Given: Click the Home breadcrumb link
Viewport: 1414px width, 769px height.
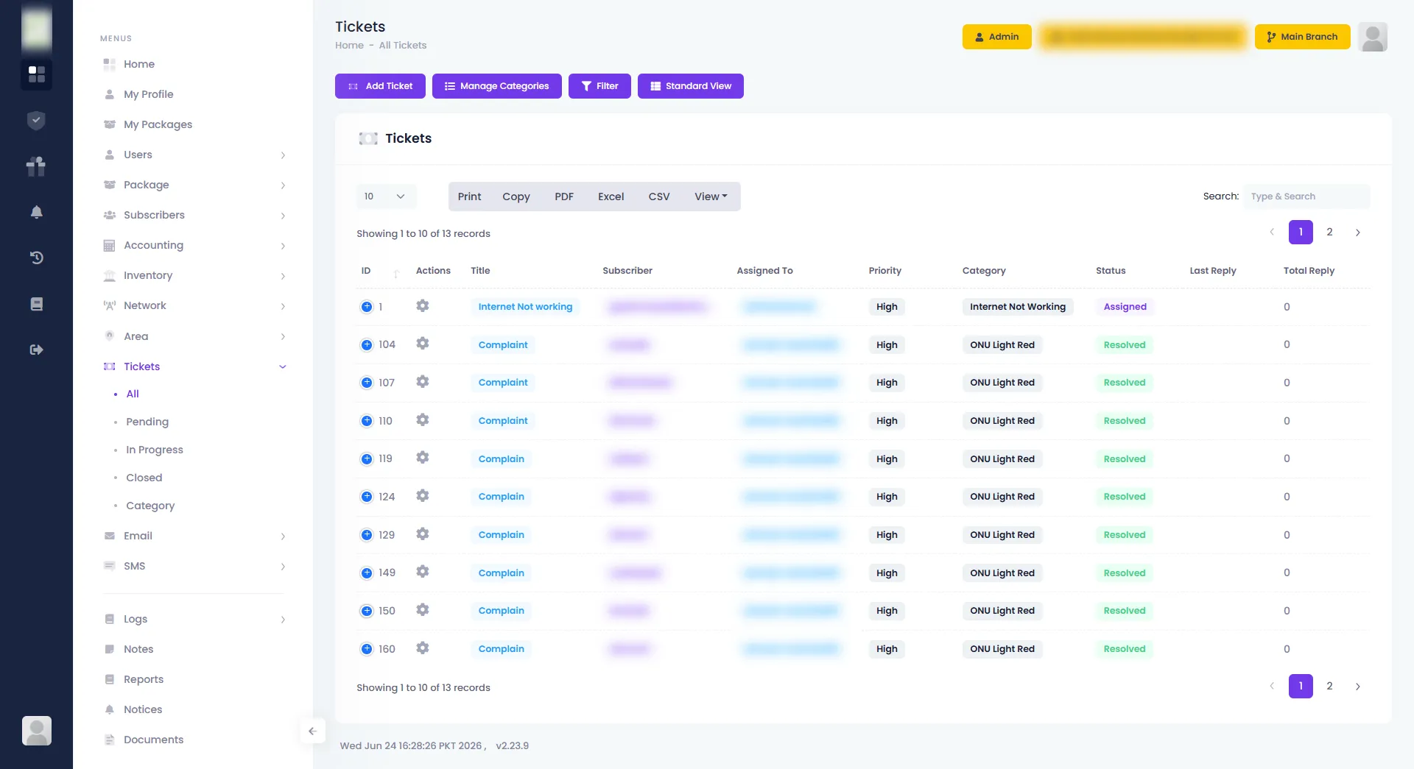Looking at the screenshot, I should [x=349, y=46].
